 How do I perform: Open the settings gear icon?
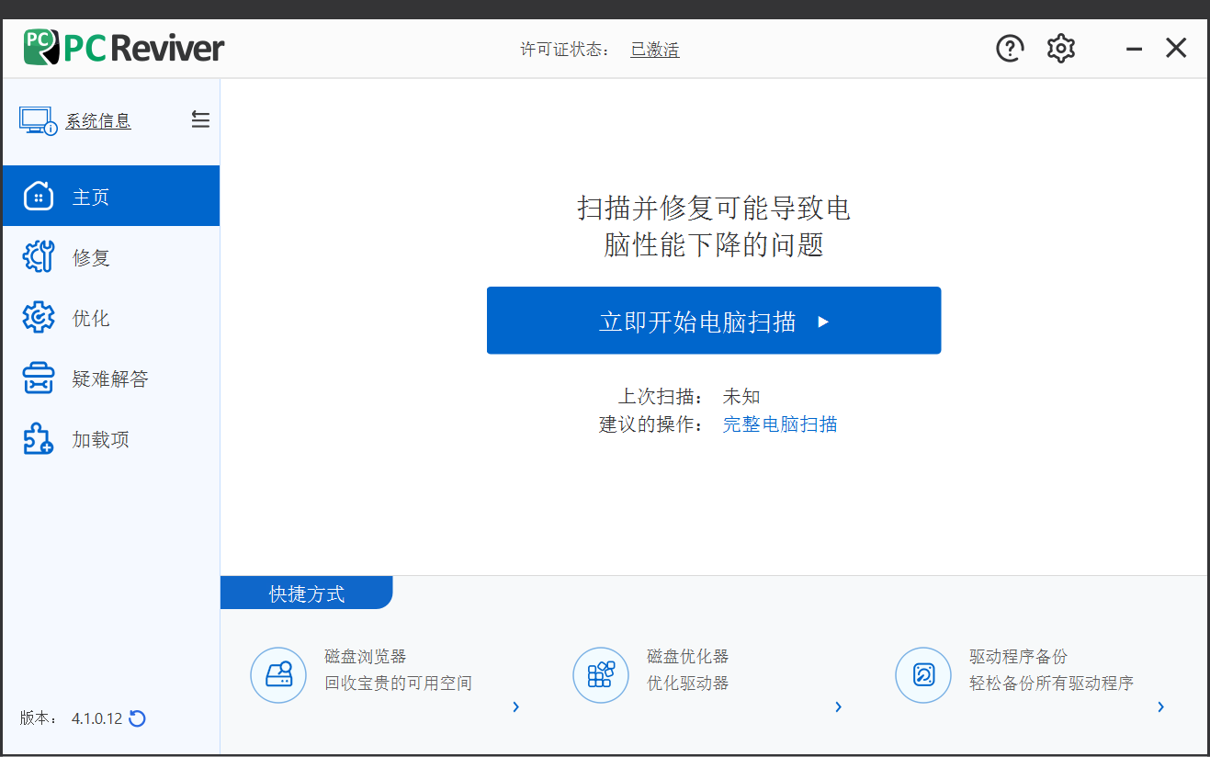point(1061,49)
